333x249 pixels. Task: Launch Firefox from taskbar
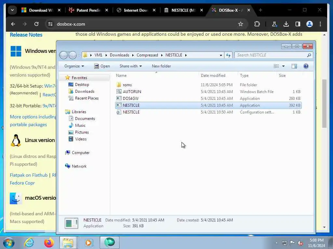point(49,243)
